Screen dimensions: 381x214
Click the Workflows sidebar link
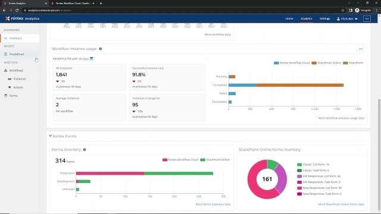pyautogui.click(x=16, y=70)
